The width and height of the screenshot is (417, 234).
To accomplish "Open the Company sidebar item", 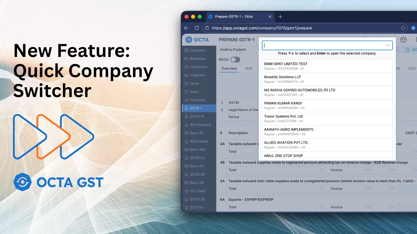I will point(199,50).
